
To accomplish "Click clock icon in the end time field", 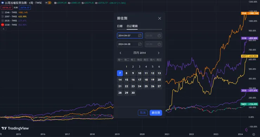I will [159, 44].
